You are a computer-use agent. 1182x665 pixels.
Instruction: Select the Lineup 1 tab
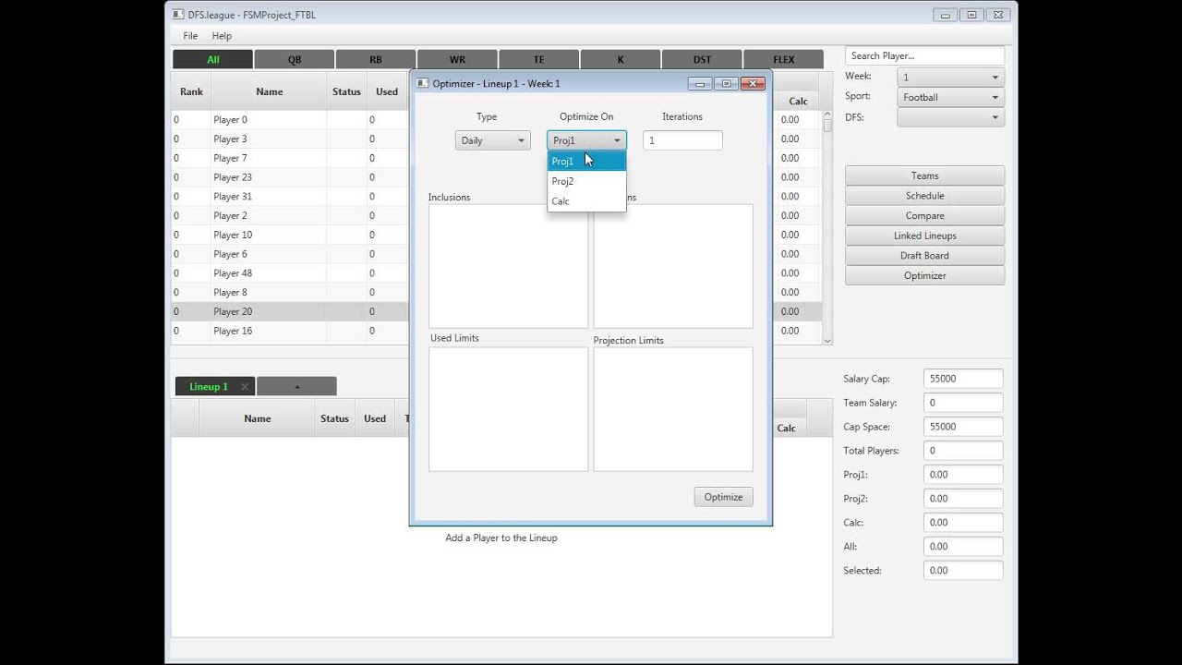coord(209,387)
